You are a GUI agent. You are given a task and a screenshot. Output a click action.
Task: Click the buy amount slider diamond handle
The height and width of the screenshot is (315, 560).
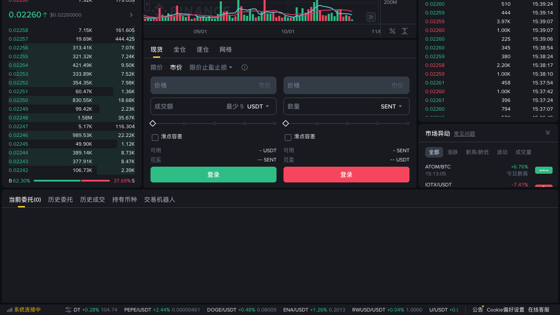pyautogui.click(x=153, y=123)
